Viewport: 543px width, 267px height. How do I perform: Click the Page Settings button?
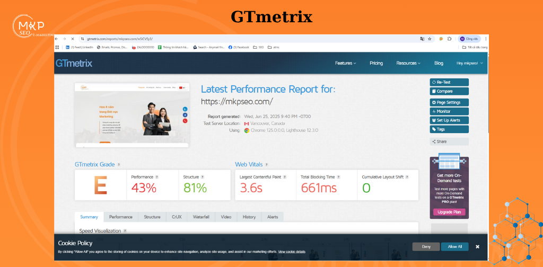coord(449,102)
